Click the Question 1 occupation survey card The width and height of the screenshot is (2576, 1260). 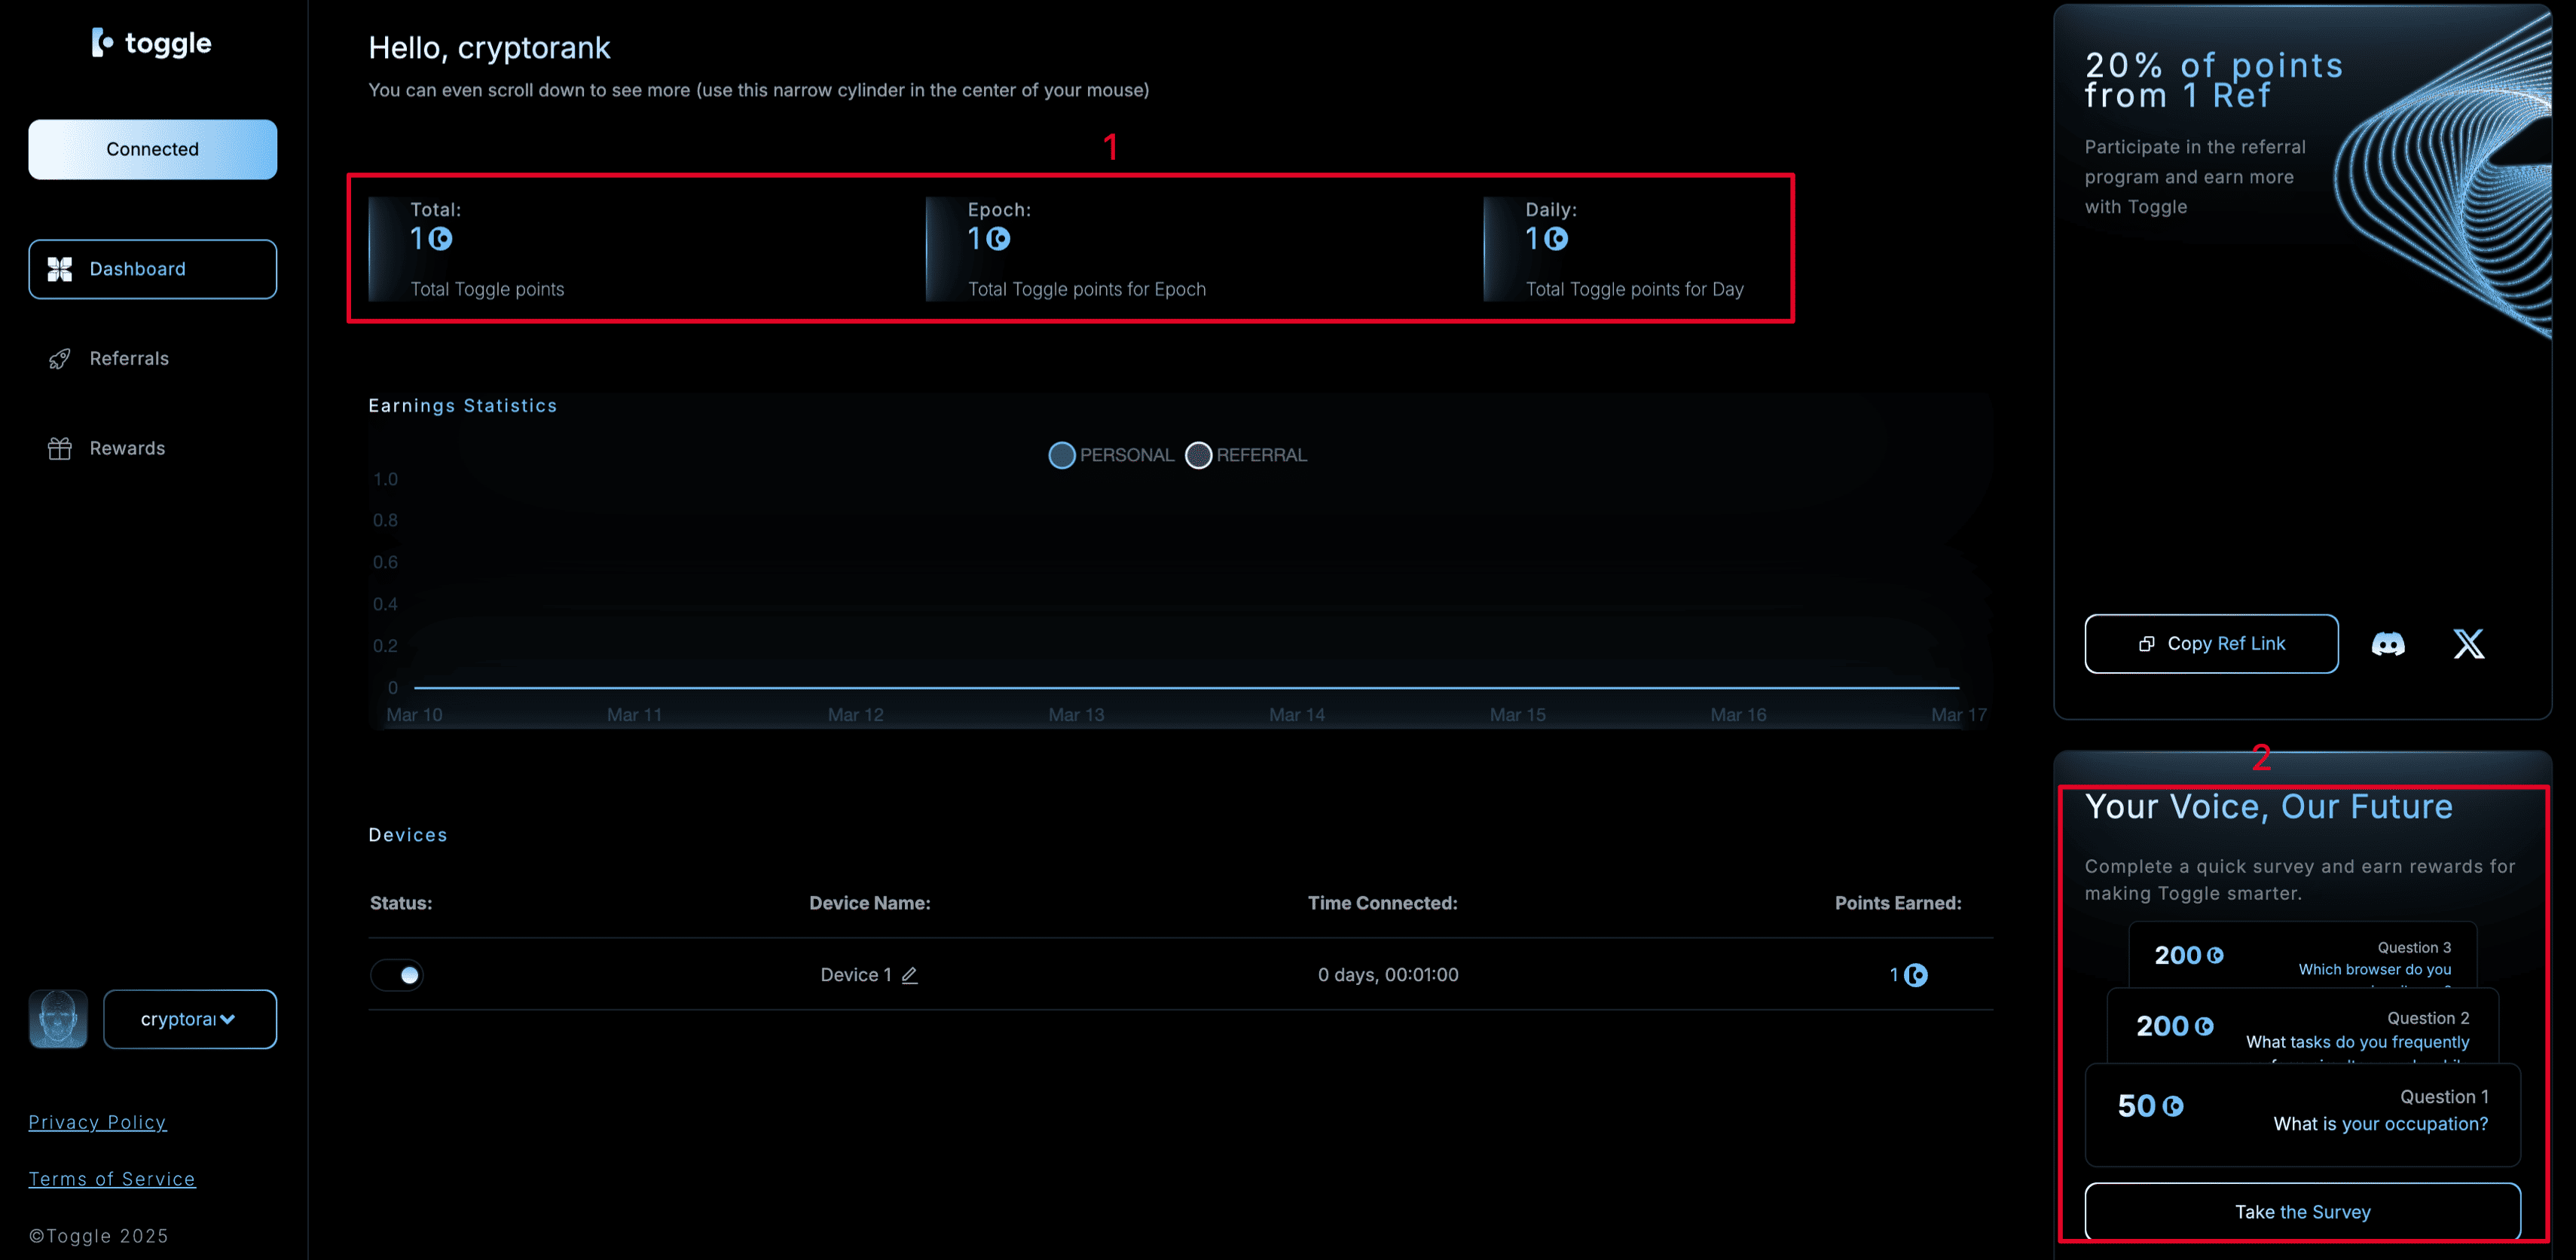[x=2302, y=1114]
